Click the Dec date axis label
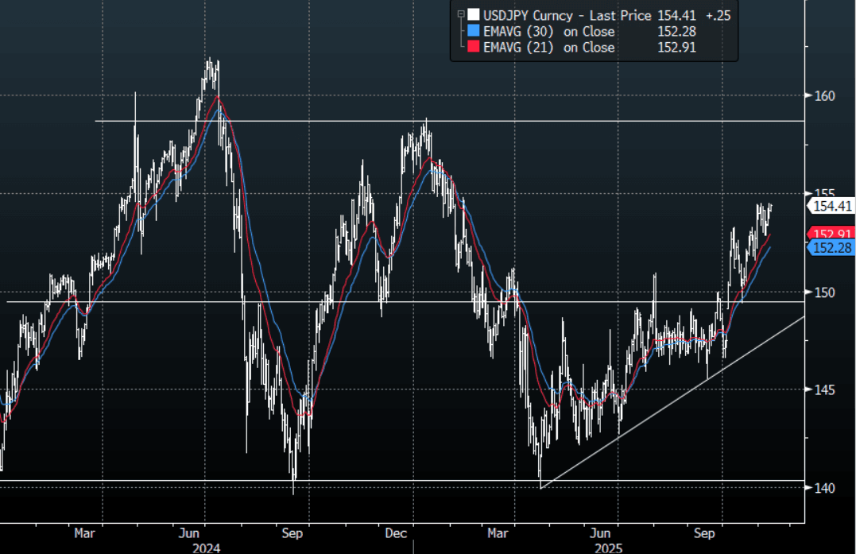The image size is (856, 554). [397, 533]
